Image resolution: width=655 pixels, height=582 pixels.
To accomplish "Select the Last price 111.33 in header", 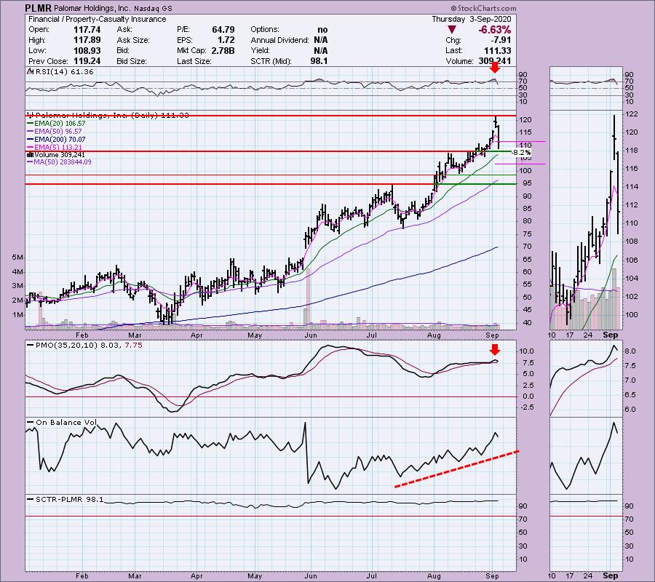I will [497, 50].
